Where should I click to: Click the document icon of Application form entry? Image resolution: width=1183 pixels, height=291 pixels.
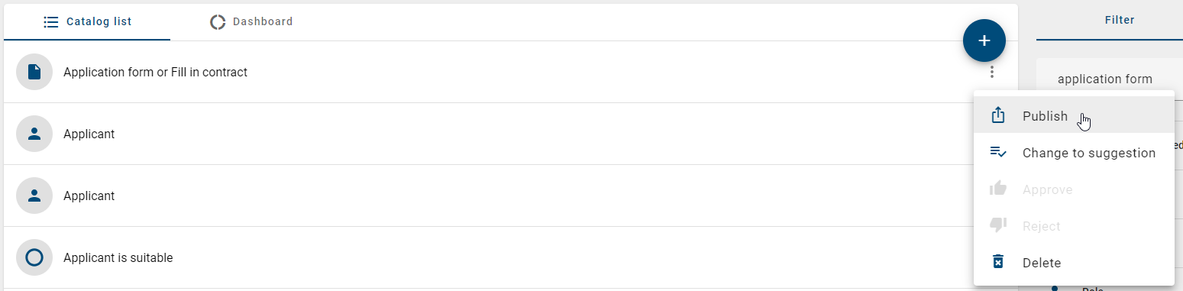point(34,72)
